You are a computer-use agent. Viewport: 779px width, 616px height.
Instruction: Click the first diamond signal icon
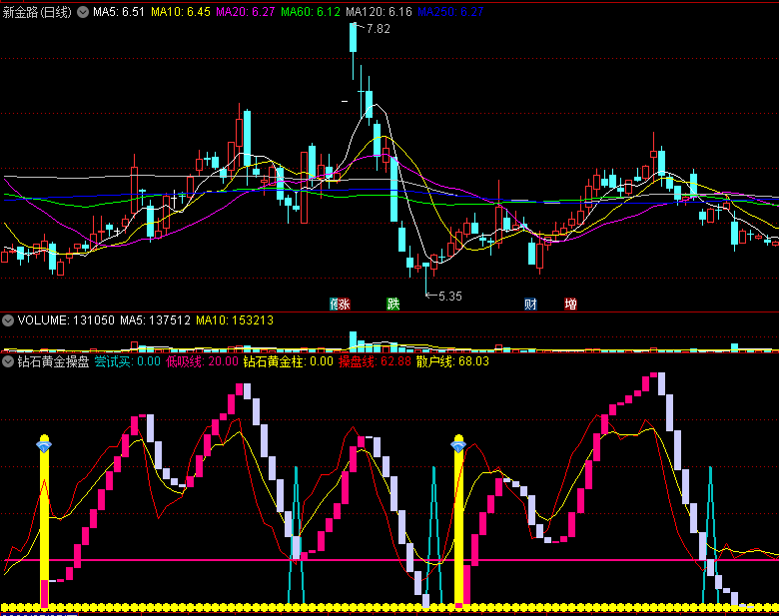click(x=44, y=444)
